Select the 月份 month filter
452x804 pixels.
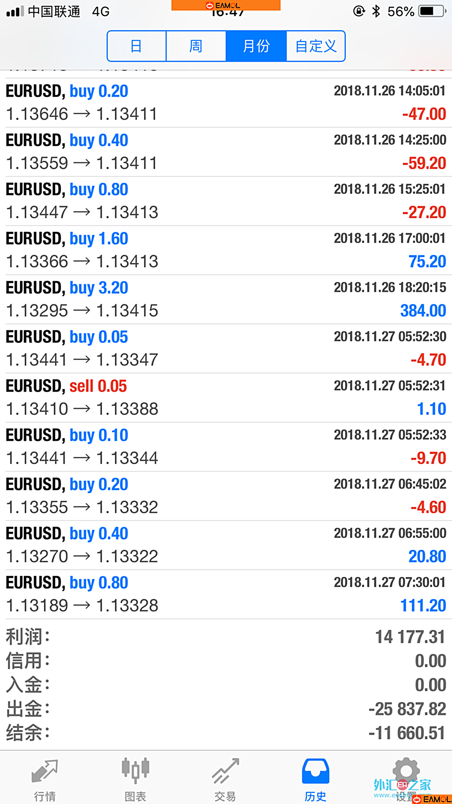256,46
